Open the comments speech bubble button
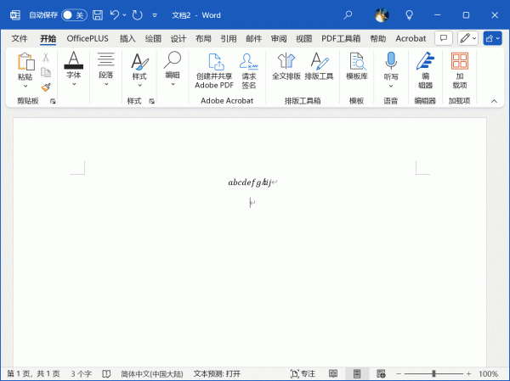510x381 pixels. coord(444,38)
